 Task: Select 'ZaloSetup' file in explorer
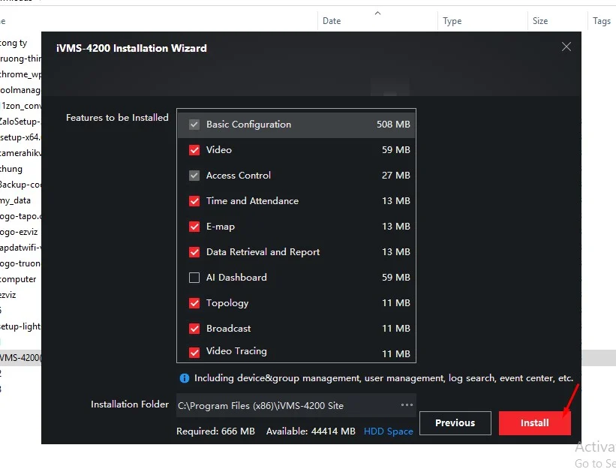coord(20,122)
